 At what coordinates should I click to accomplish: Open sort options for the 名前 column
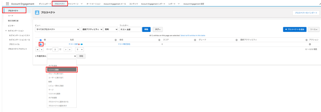pos(116,40)
